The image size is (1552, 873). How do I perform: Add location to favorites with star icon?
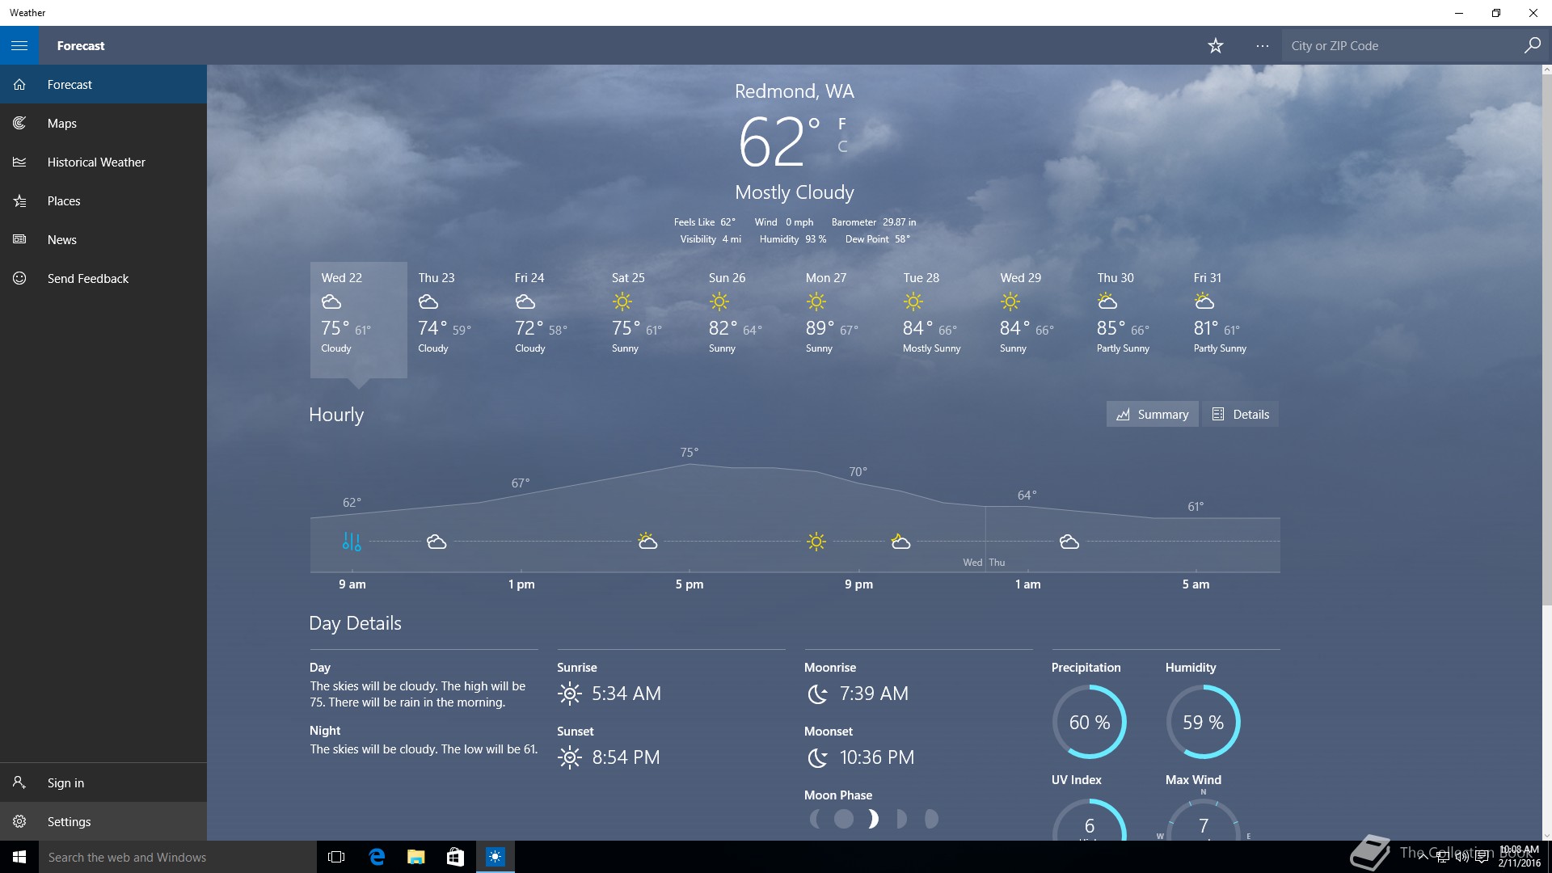(x=1215, y=46)
